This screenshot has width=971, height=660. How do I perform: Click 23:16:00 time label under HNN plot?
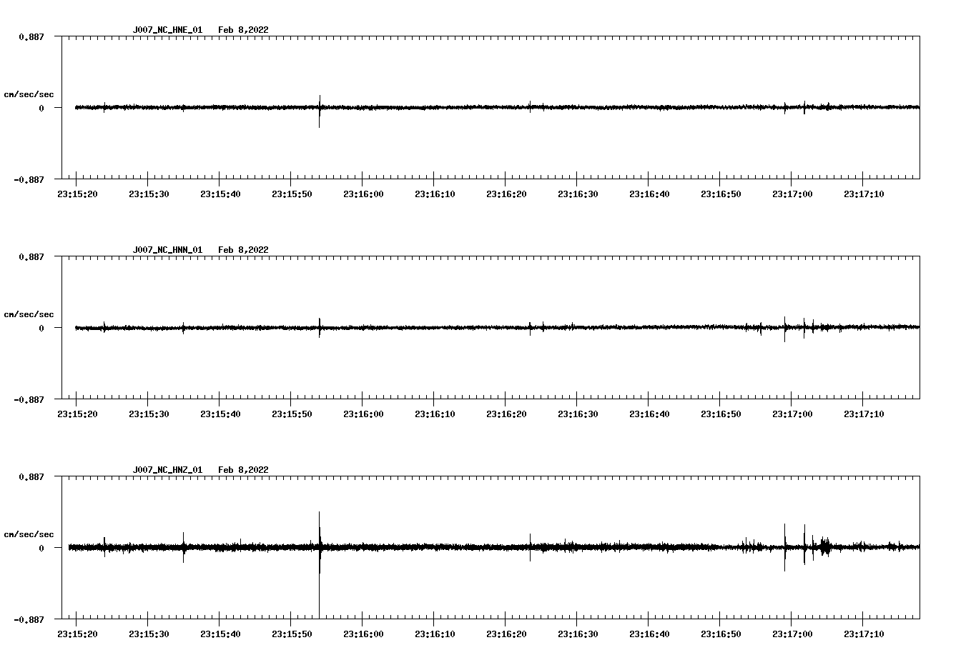pos(363,414)
